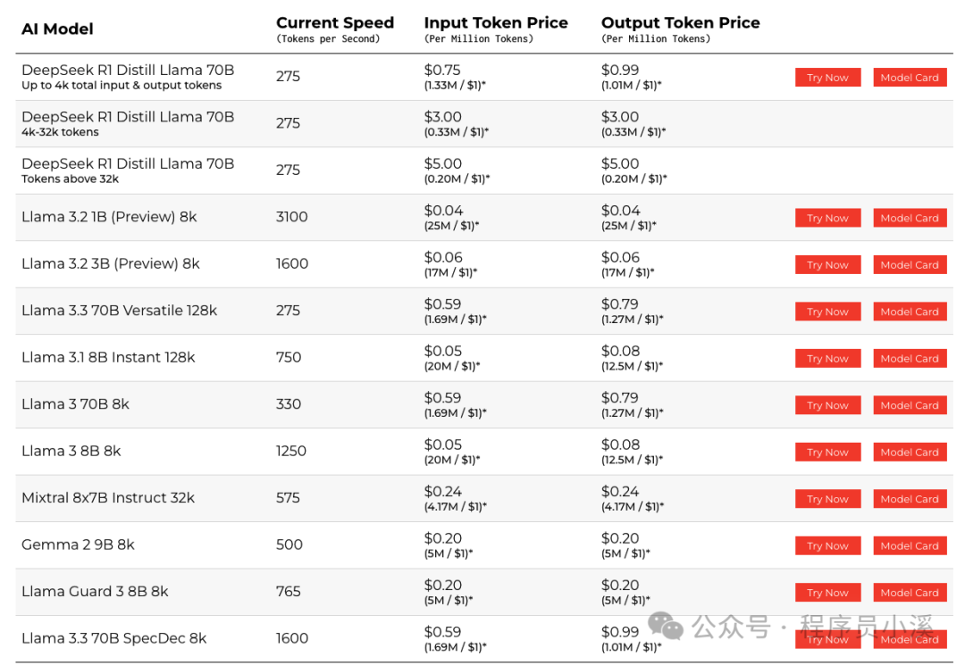Open Model Card for Llama Guard 3 8B
Viewport: 965px width, 665px height.
pos(910,593)
